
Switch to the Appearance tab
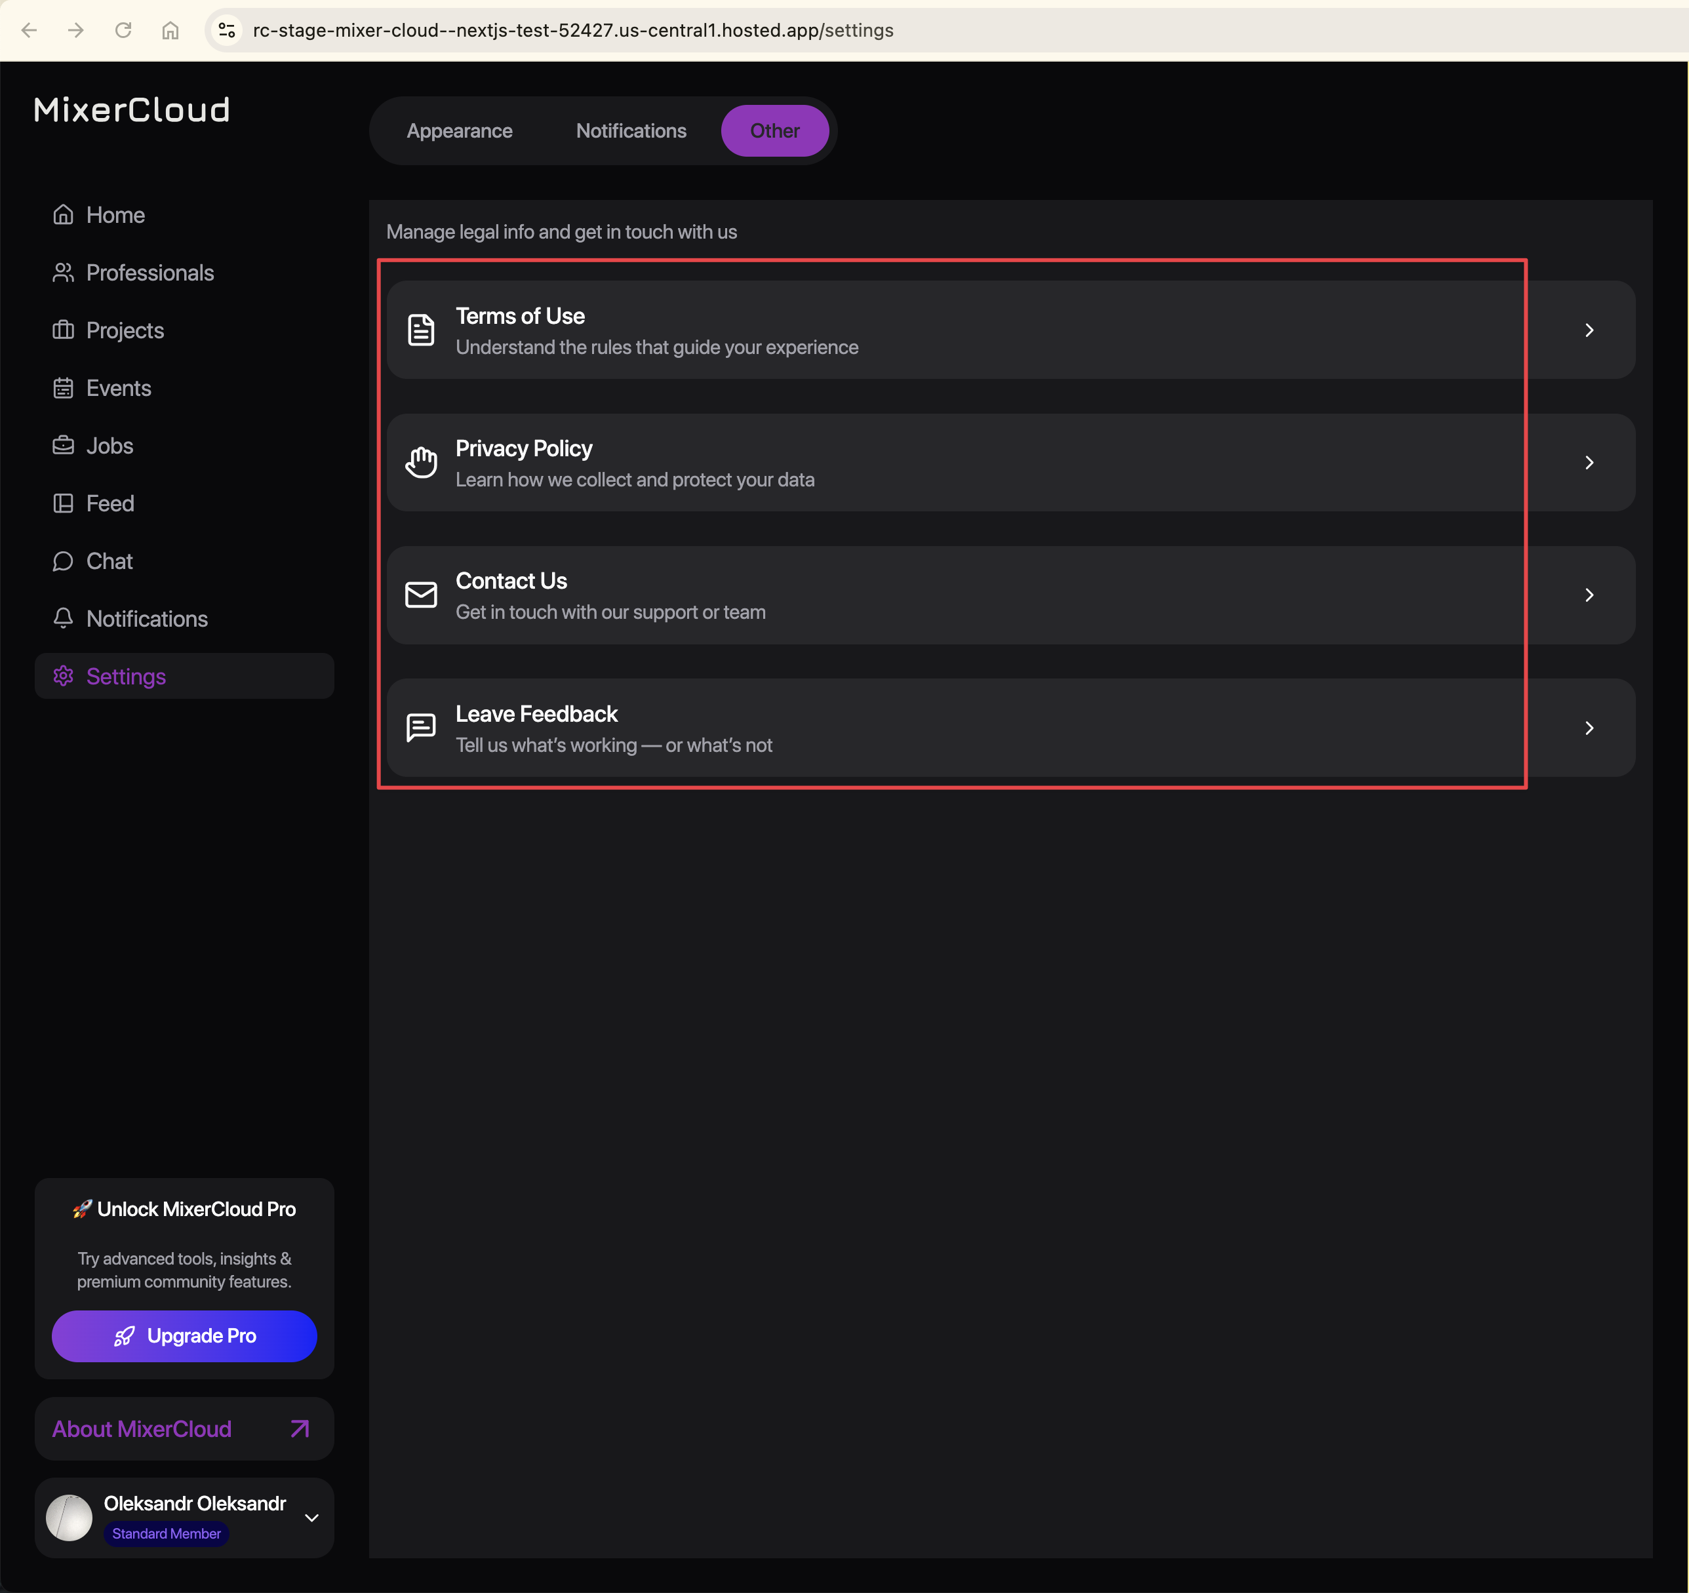(x=460, y=131)
